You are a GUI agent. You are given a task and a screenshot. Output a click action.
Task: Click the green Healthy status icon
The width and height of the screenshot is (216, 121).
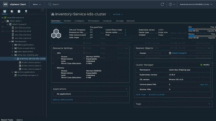[201, 65]
